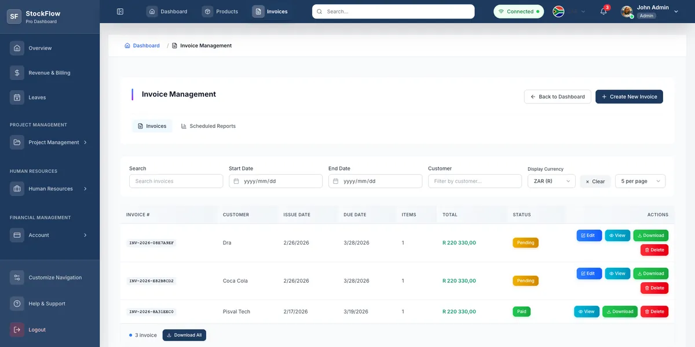The width and height of the screenshot is (695, 347).
Task: Expand the Account section chevron
Action: coord(85,235)
